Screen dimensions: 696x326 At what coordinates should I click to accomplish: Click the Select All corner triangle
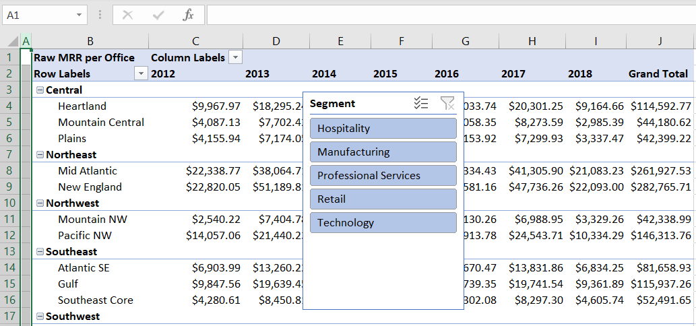coord(13,42)
